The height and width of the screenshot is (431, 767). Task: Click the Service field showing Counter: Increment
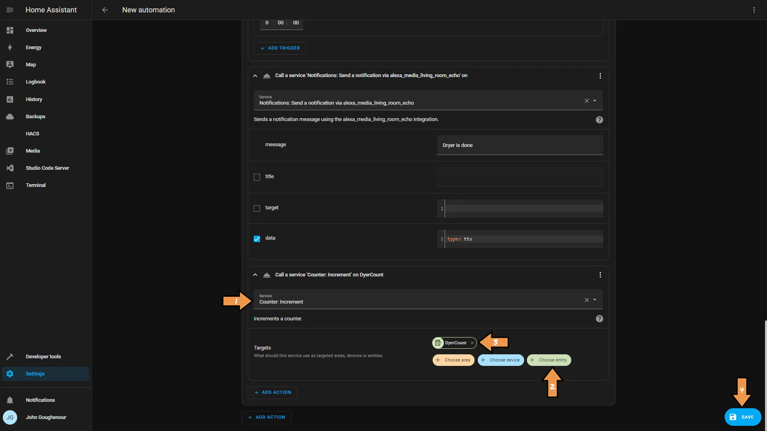[x=428, y=299]
